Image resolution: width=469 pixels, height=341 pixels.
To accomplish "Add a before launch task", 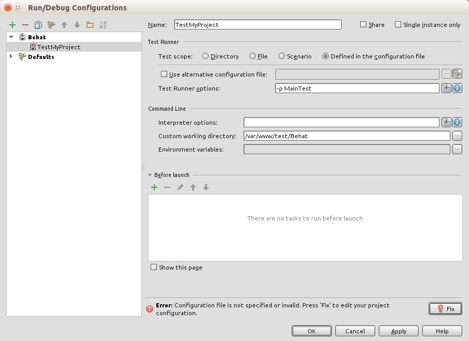I will click(154, 187).
